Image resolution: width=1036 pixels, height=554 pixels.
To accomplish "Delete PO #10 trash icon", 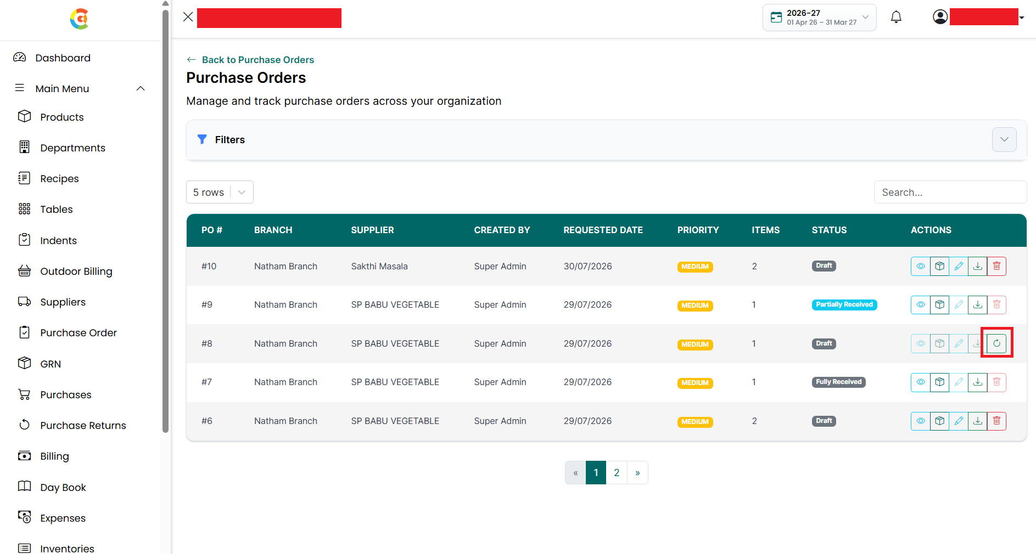I will (x=996, y=266).
